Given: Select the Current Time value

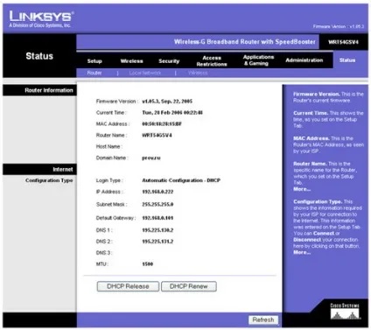Looking at the screenshot, I should pos(172,113).
